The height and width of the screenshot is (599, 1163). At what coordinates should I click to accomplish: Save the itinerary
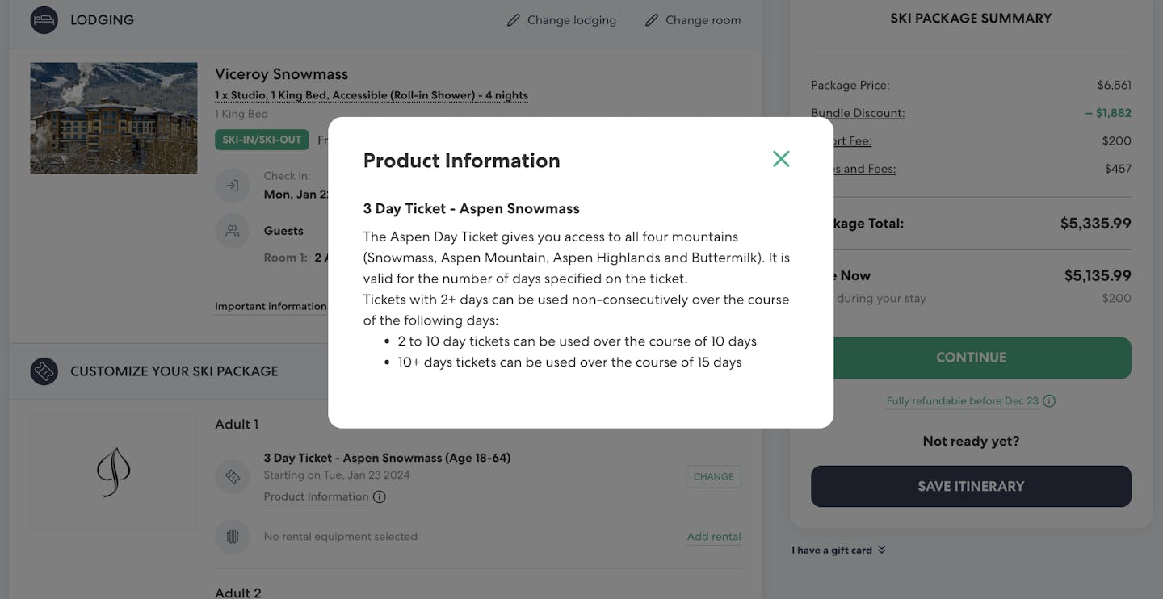tap(971, 486)
